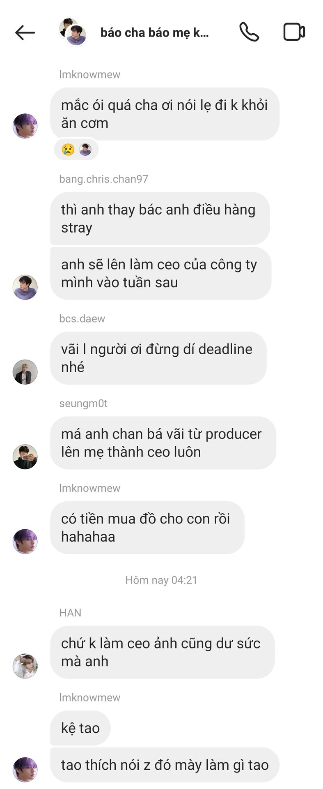
Task: Tap sender name 'seungm0t' above message
Action: (83, 404)
